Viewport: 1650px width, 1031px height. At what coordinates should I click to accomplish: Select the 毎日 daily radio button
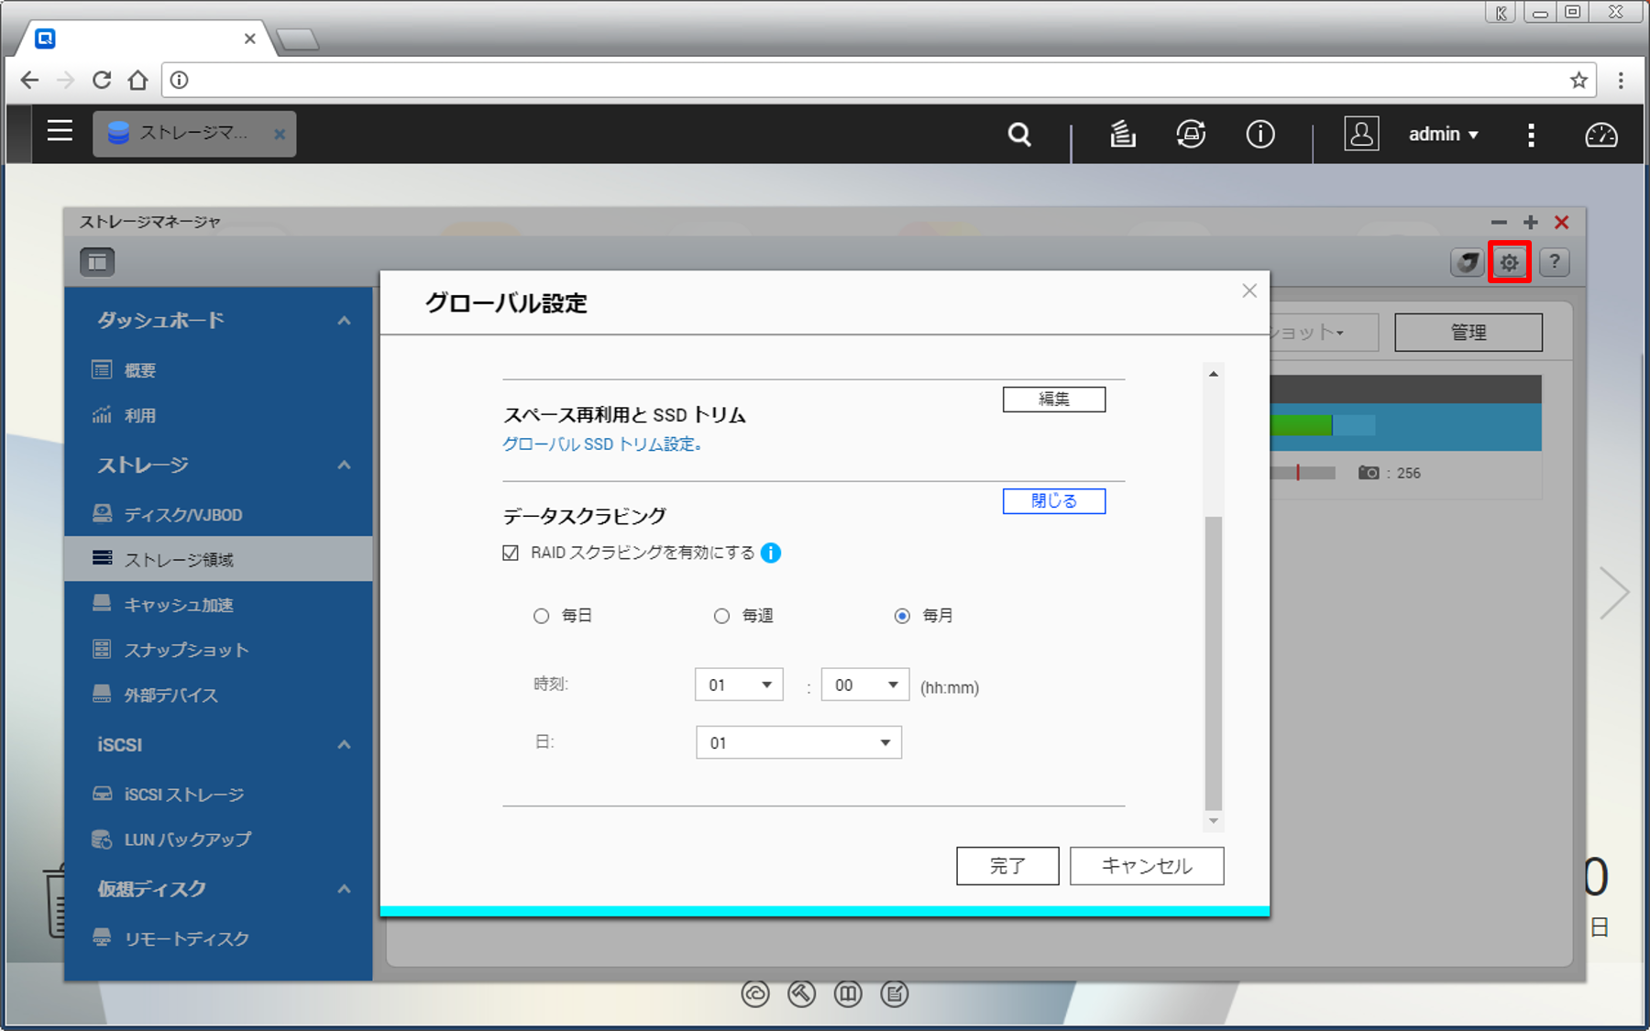542,616
